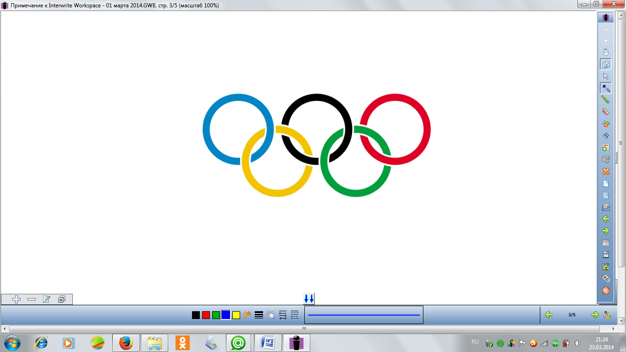Go to previous page in bottom bar
The width and height of the screenshot is (626, 352).
pos(548,315)
